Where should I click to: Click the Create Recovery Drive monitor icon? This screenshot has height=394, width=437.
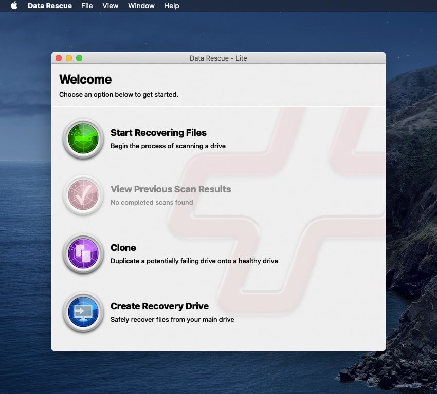coord(83,312)
